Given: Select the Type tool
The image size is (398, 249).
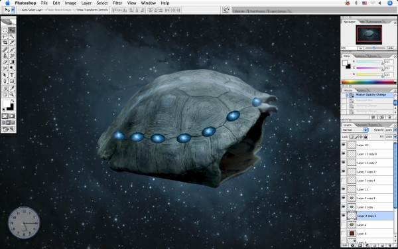Looking at the screenshot, I should (12, 75).
